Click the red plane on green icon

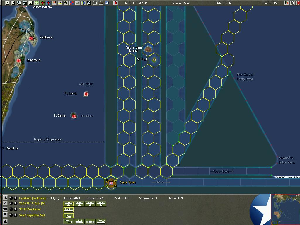click(42, 3)
